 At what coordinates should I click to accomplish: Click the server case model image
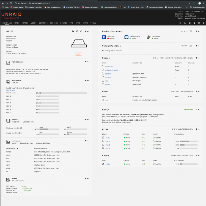(x=79, y=43)
